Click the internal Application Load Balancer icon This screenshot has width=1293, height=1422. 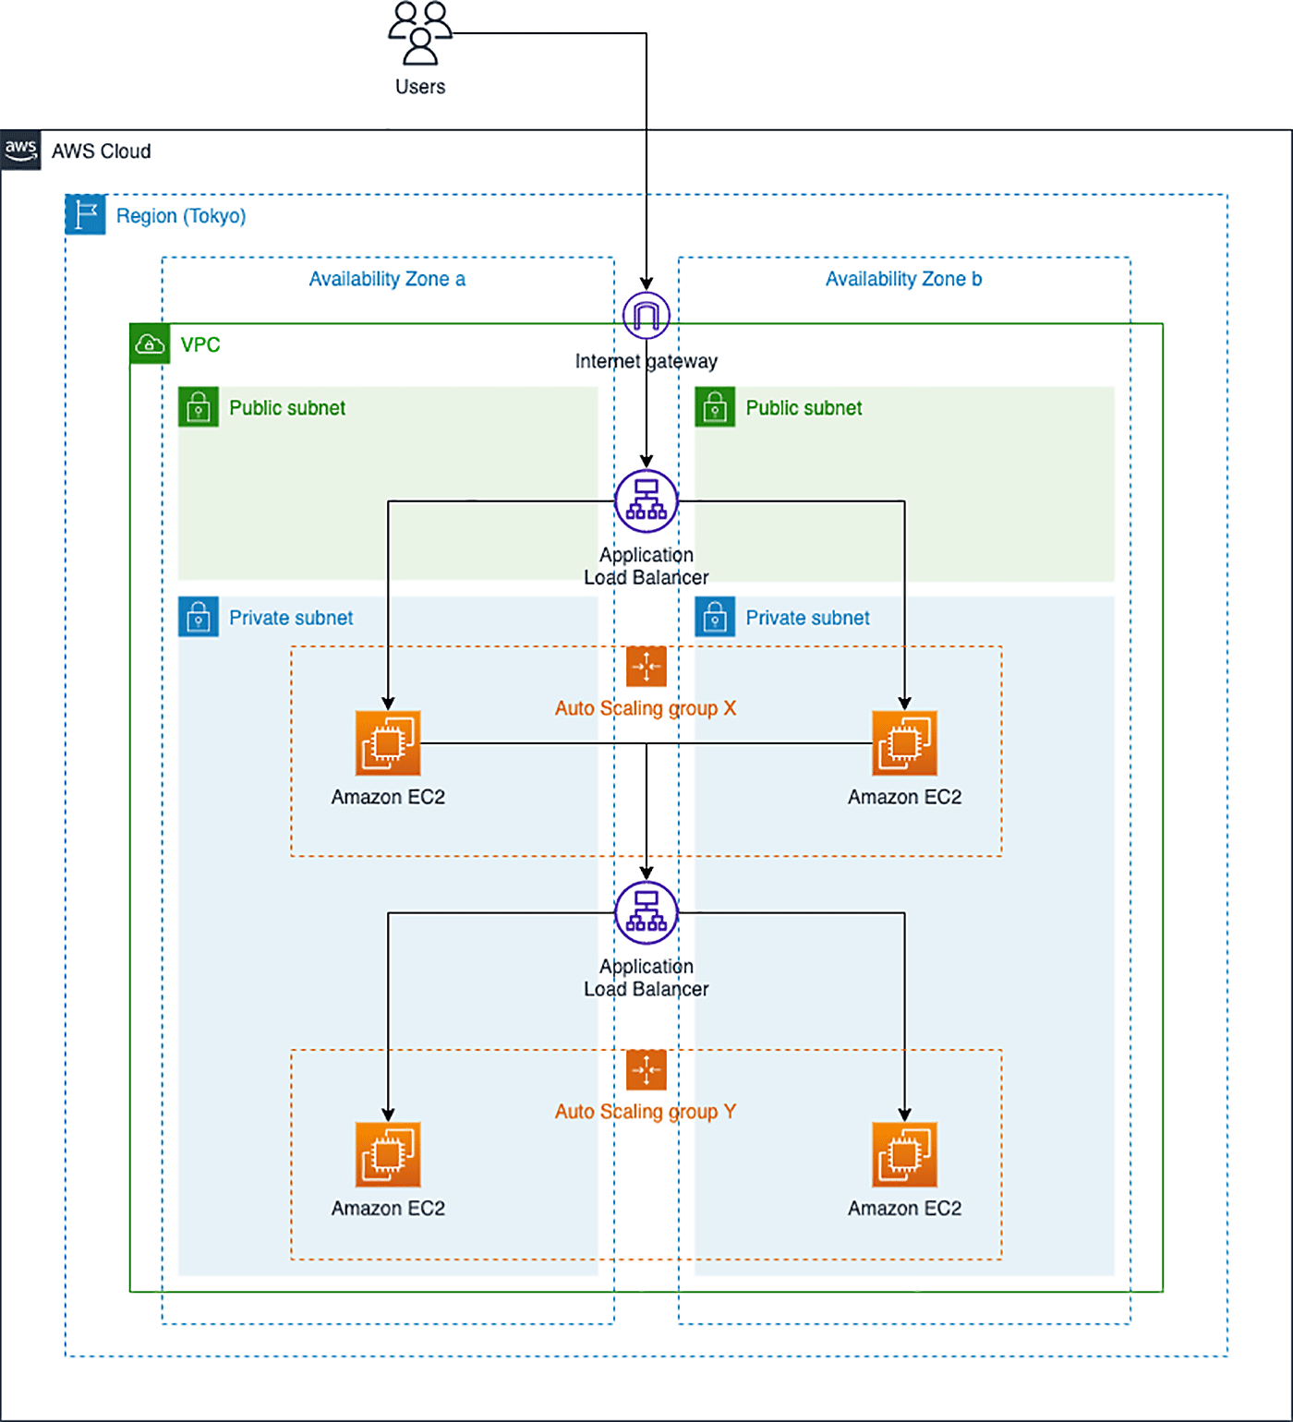point(646,913)
